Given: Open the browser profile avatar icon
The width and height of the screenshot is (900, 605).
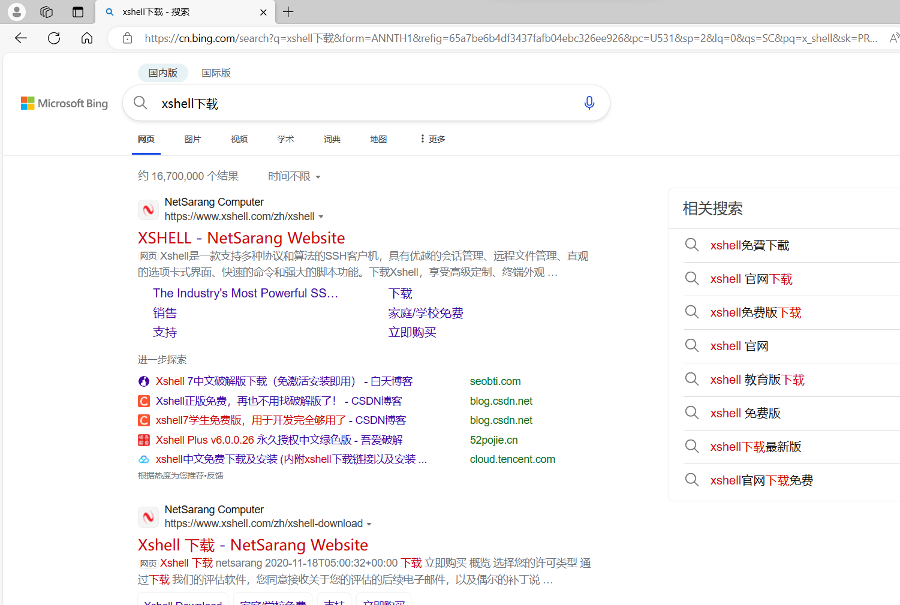Looking at the screenshot, I should 16,12.
